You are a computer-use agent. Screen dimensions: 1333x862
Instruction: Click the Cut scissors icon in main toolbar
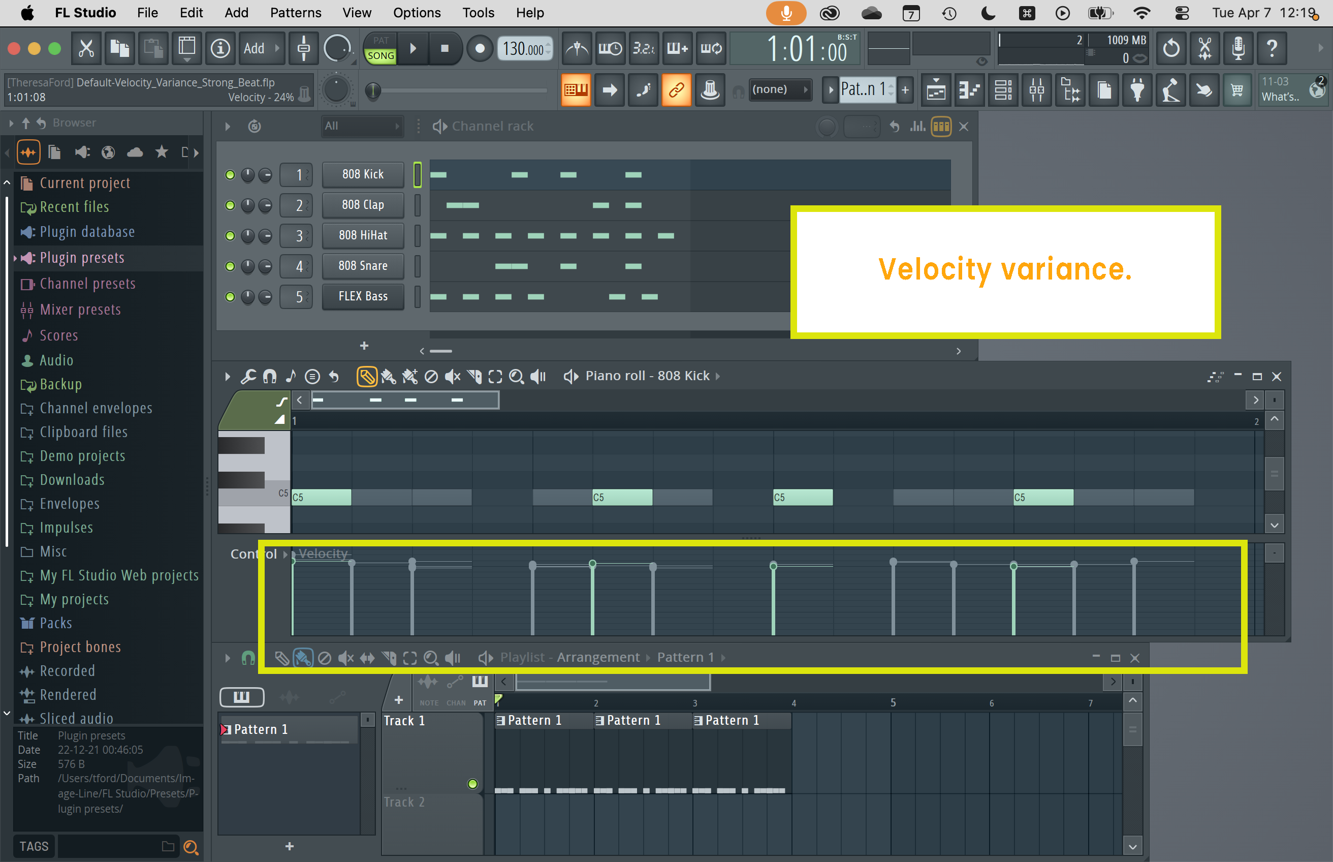86,48
